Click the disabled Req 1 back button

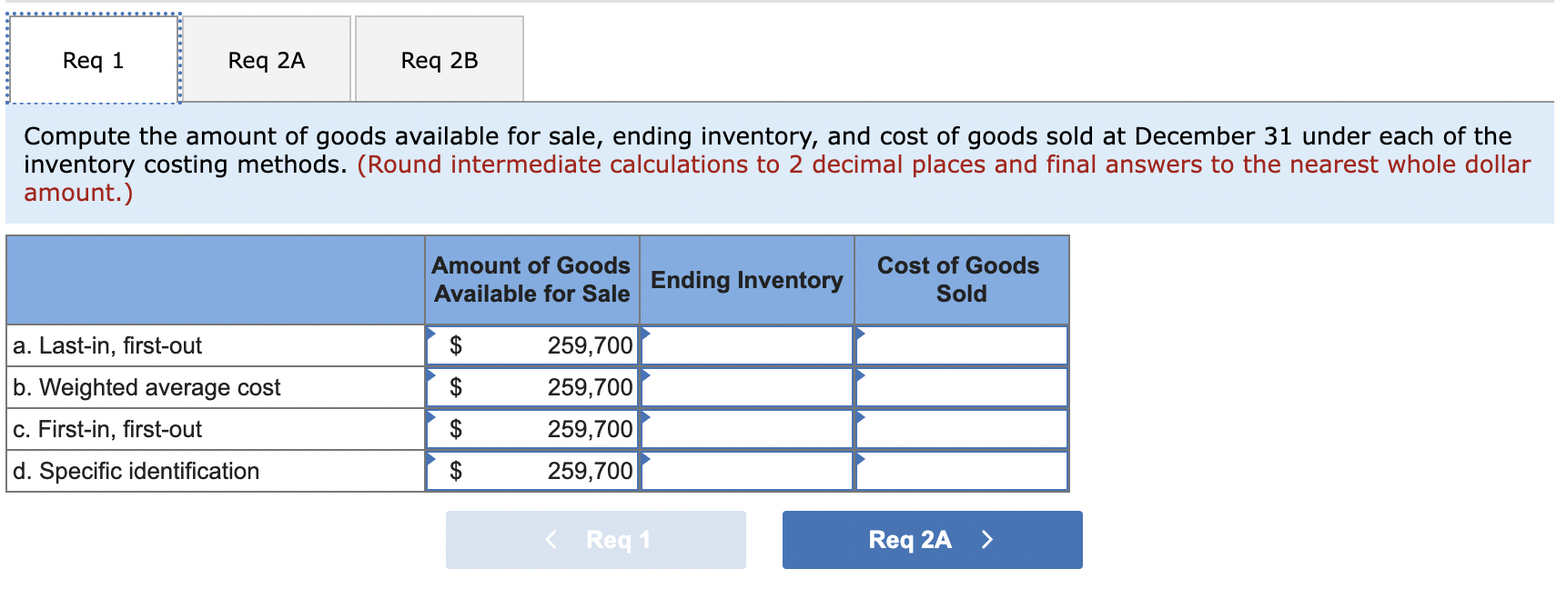click(x=596, y=540)
